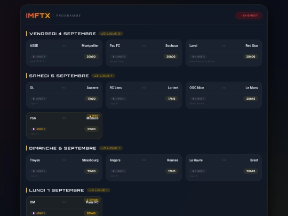The height and width of the screenshot is (216, 288).
Task: Click the OGC Nice team name
Action: pos(197,88)
